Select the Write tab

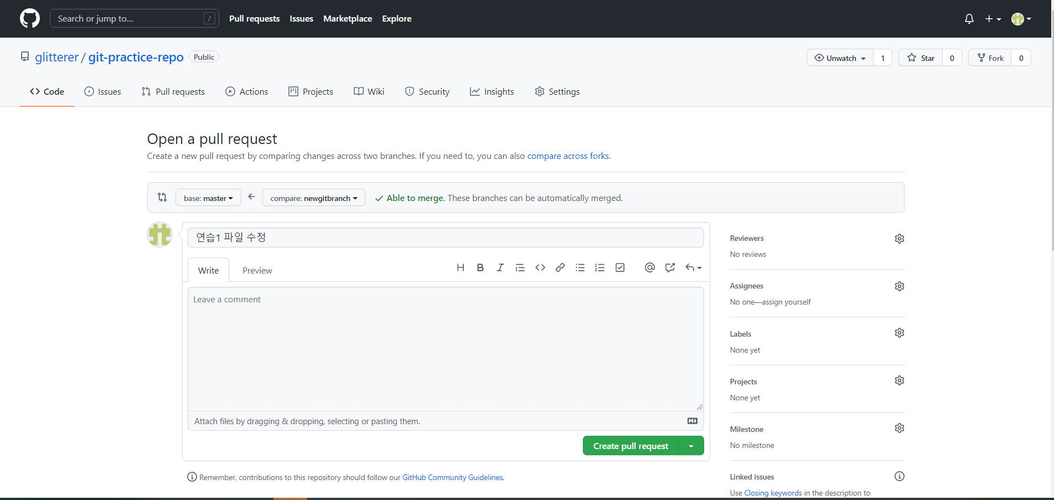click(x=208, y=270)
